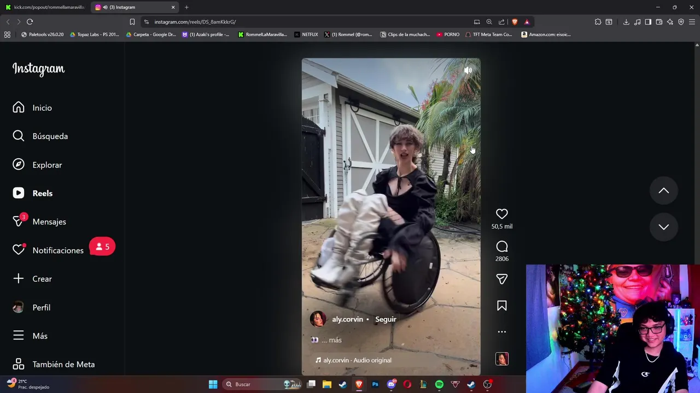Click aly.corvin's avatar on the reel
This screenshot has height=393, width=700.
click(x=318, y=319)
